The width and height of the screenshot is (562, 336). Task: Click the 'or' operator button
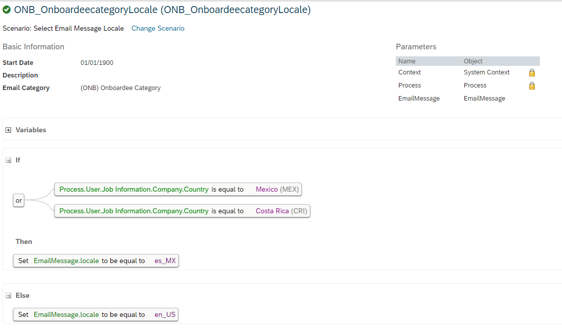click(19, 200)
